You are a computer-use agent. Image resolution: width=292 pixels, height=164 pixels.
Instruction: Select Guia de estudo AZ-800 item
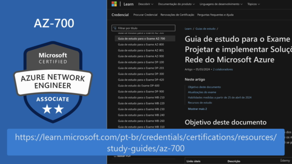point(141,45)
